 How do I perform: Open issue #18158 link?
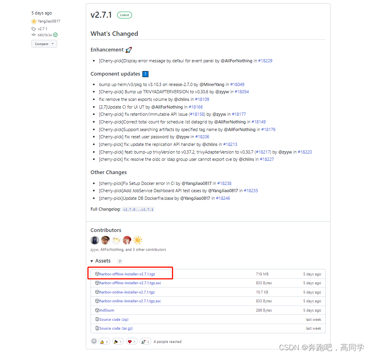[x=197, y=114]
